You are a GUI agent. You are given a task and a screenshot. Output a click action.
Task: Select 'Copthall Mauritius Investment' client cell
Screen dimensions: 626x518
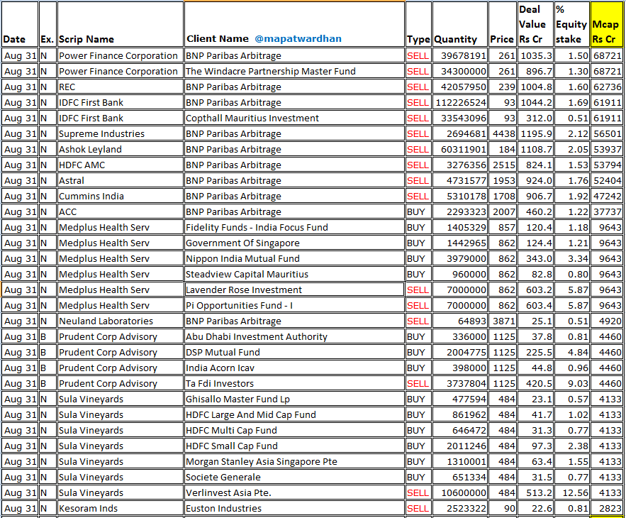pos(294,118)
